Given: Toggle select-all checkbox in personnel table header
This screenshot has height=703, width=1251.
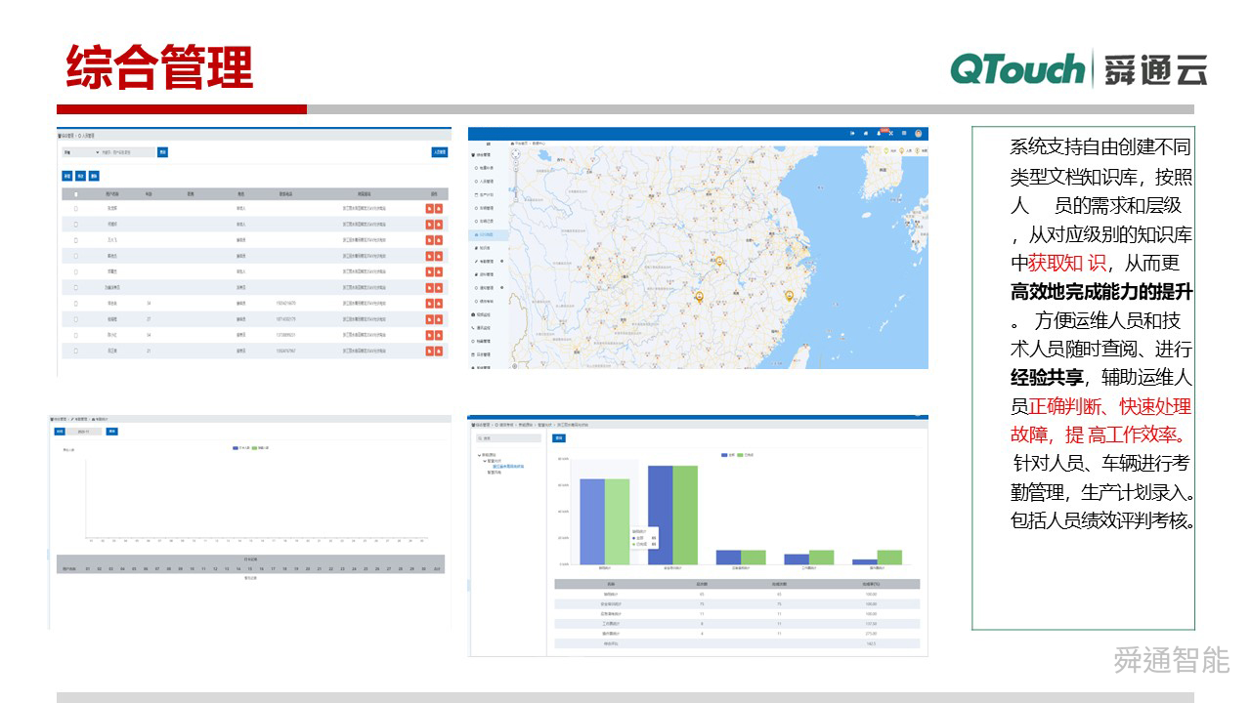Looking at the screenshot, I should click(x=76, y=194).
